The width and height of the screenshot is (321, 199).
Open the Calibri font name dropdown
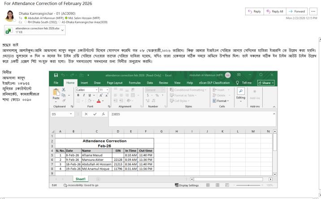tap(96, 89)
